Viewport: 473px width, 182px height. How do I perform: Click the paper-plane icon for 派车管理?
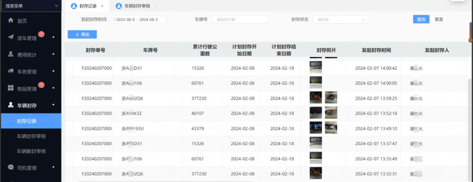[x=11, y=37]
